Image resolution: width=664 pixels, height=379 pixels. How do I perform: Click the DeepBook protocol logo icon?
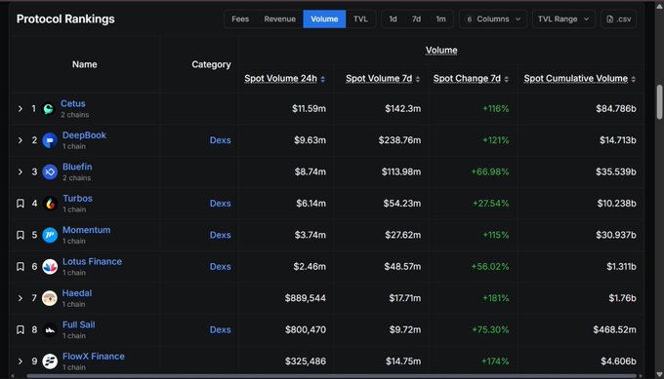pos(50,140)
